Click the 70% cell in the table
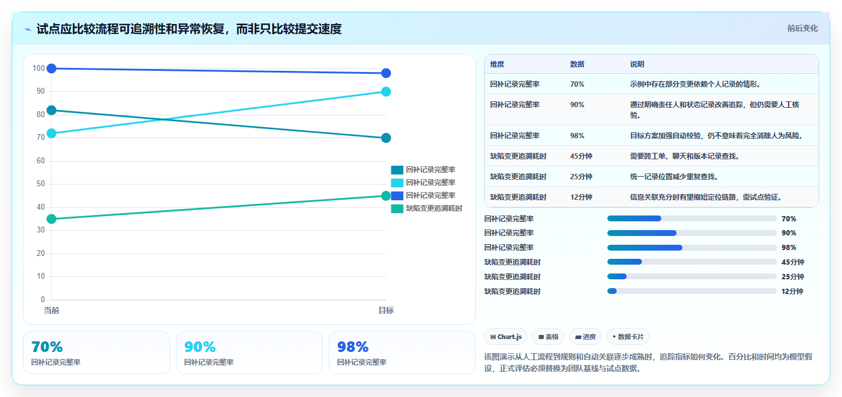The height and width of the screenshot is (397, 842). [577, 84]
